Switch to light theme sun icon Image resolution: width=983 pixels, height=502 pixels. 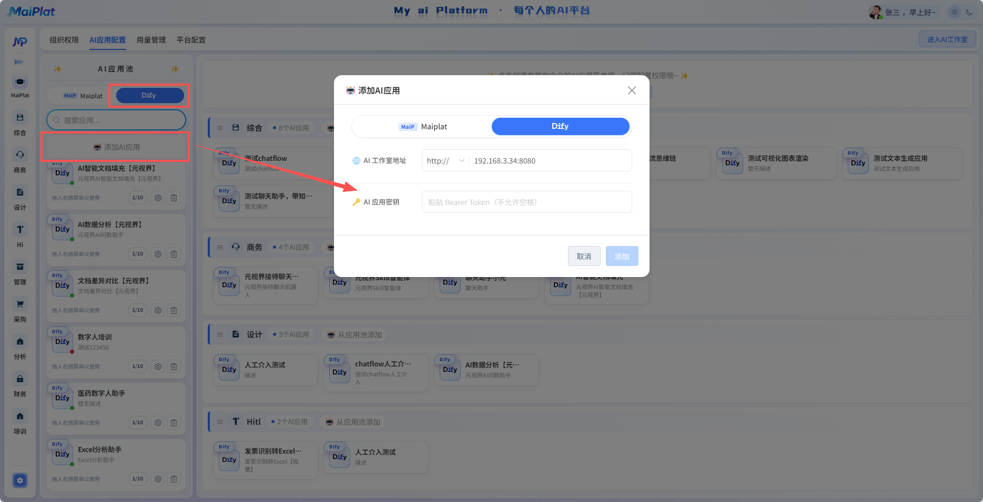[955, 12]
